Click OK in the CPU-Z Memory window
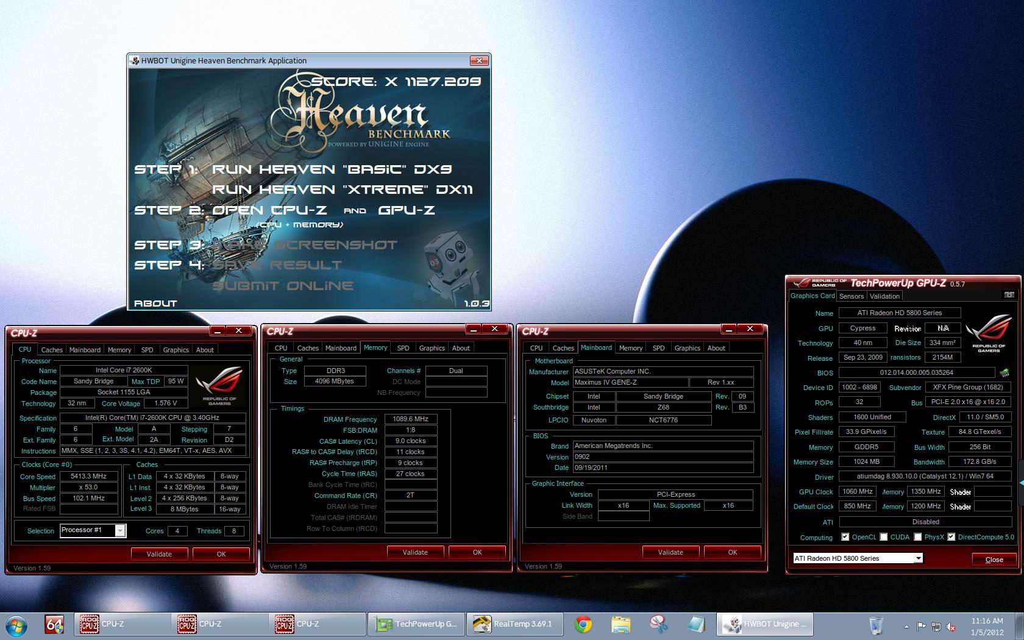The image size is (1024, 640). (477, 552)
